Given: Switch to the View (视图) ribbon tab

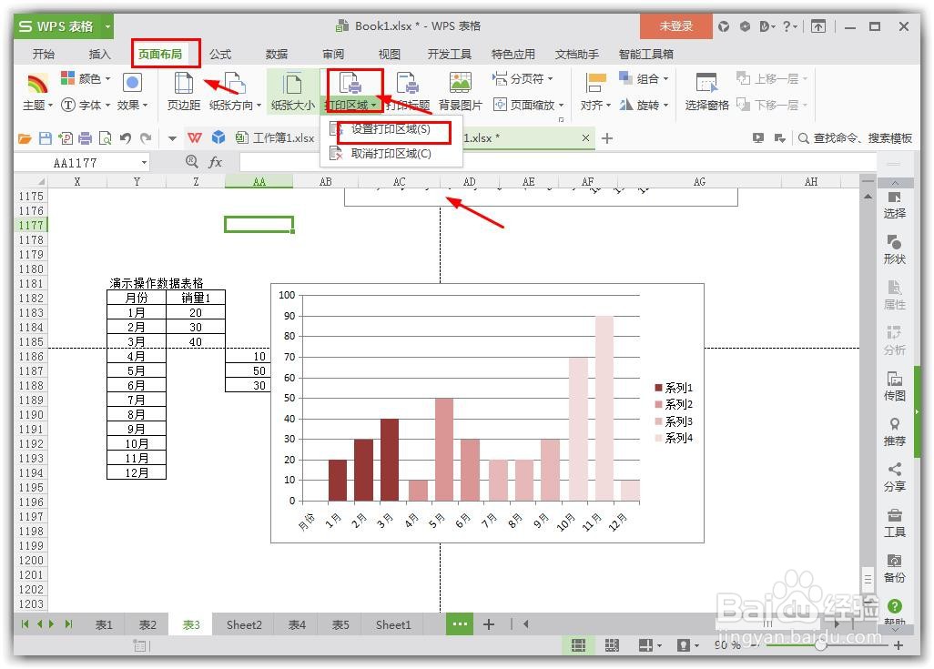Looking at the screenshot, I should [389, 55].
